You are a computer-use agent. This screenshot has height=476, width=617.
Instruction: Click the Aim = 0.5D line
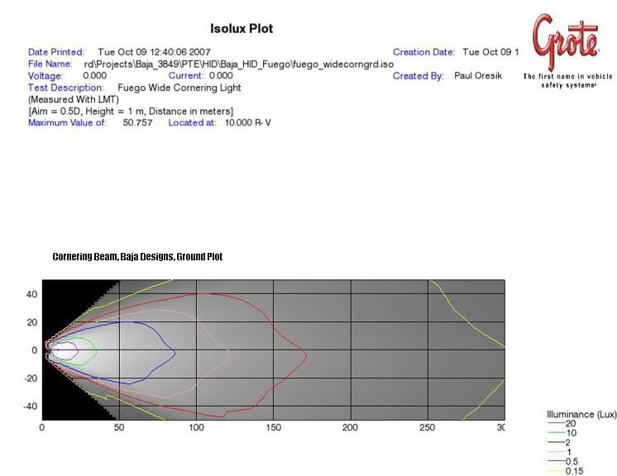[131, 112]
